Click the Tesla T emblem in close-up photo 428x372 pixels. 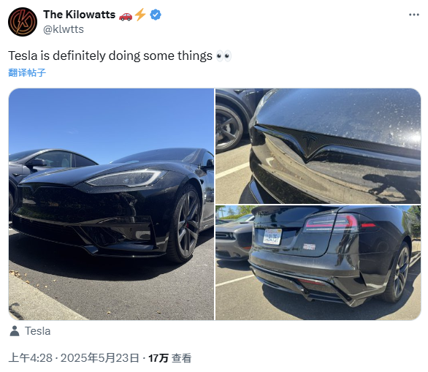pyautogui.click(x=310, y=142)
